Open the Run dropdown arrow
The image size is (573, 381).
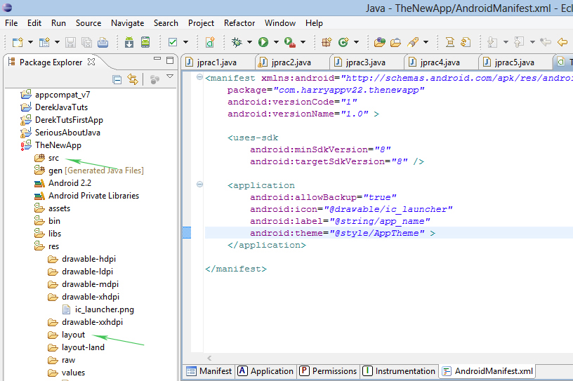pyautogui.click(x=276, y=42)
